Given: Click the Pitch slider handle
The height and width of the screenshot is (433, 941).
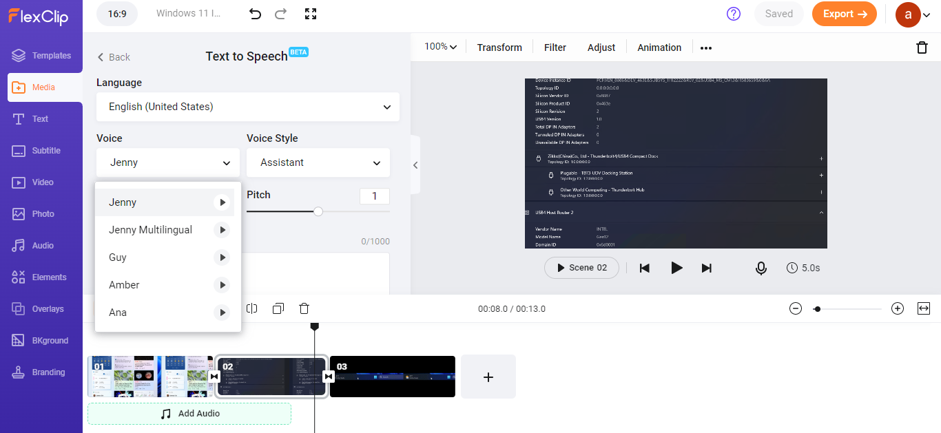Looking at the screenshot, I should (x=318, y=211).
